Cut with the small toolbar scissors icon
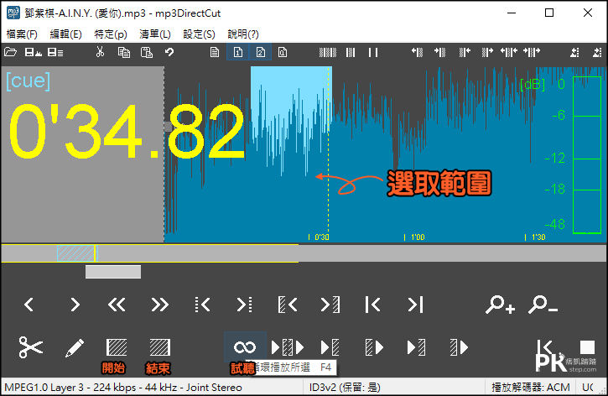Screen dimensions: 608x396 pyautogui.click(x=100, y=52)
